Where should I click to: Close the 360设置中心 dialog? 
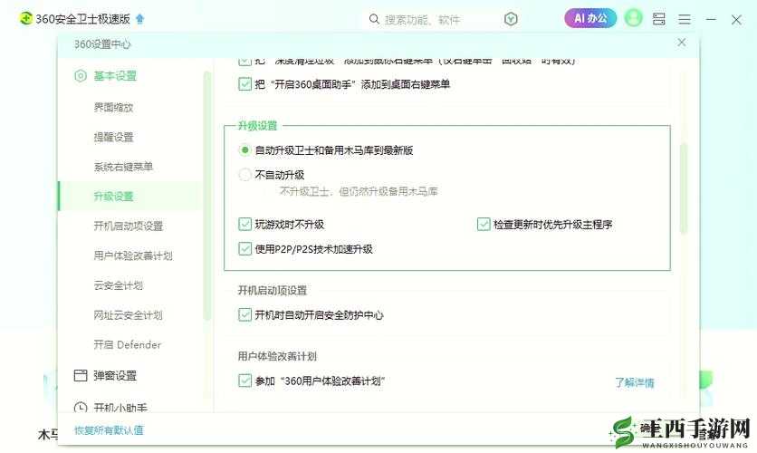[682, 43]
